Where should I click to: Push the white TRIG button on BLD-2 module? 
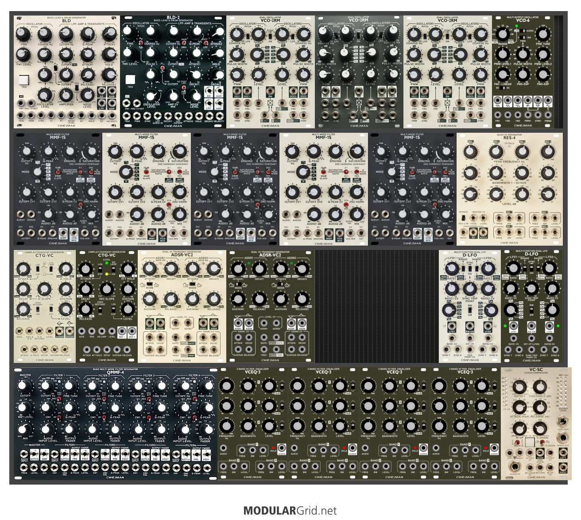(x=131, y=80)
